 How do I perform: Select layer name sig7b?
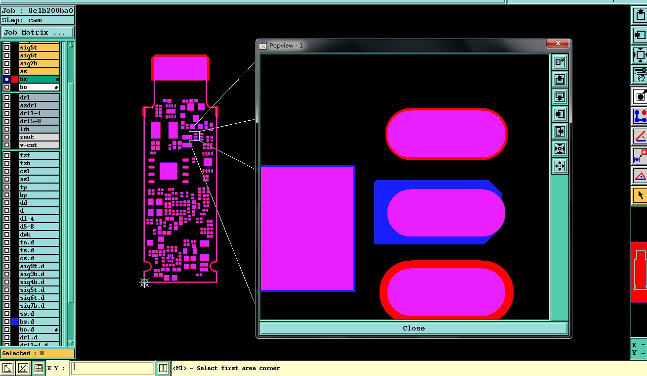click(40, 63)
